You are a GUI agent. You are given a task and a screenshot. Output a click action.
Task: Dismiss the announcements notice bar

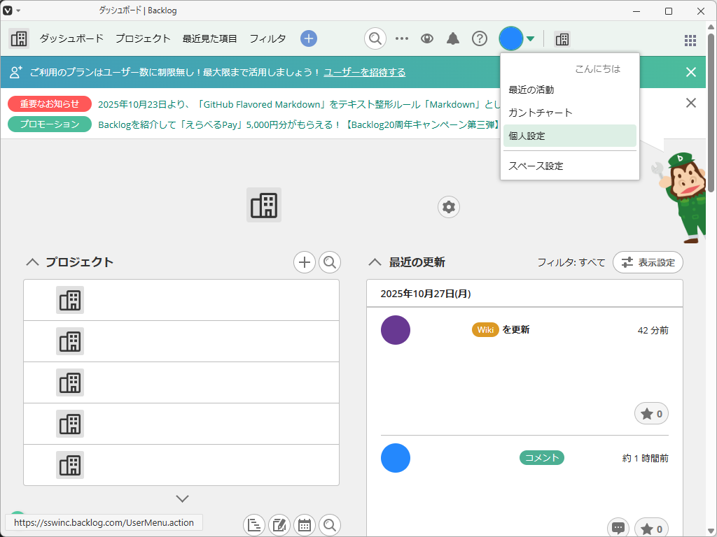pyautogui.click(x=691, y=103)
